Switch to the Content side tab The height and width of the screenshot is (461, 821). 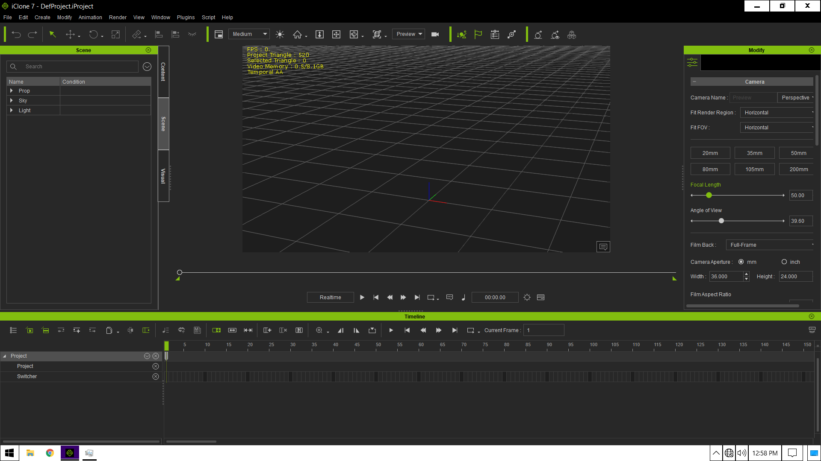163,72
